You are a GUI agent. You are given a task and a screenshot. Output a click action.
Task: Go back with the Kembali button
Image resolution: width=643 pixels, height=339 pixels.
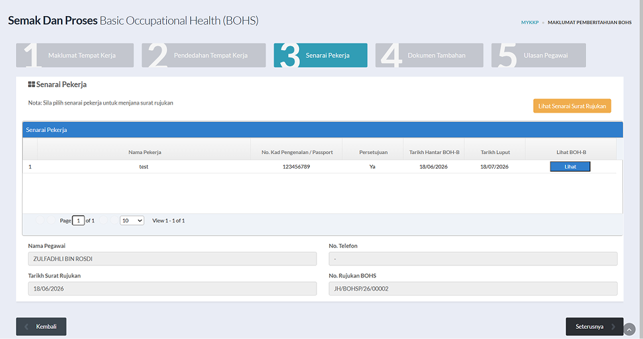[41, 327]
